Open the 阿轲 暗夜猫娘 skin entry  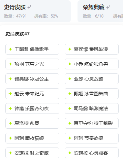tap(32, 138)
